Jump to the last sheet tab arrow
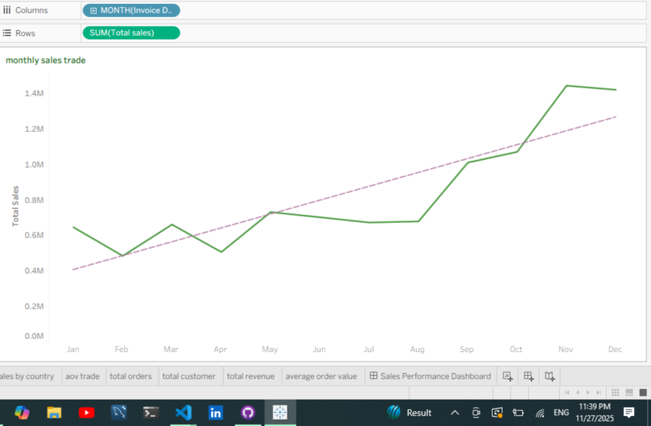The width and height of the screenshot is (651, 426). 598,392
